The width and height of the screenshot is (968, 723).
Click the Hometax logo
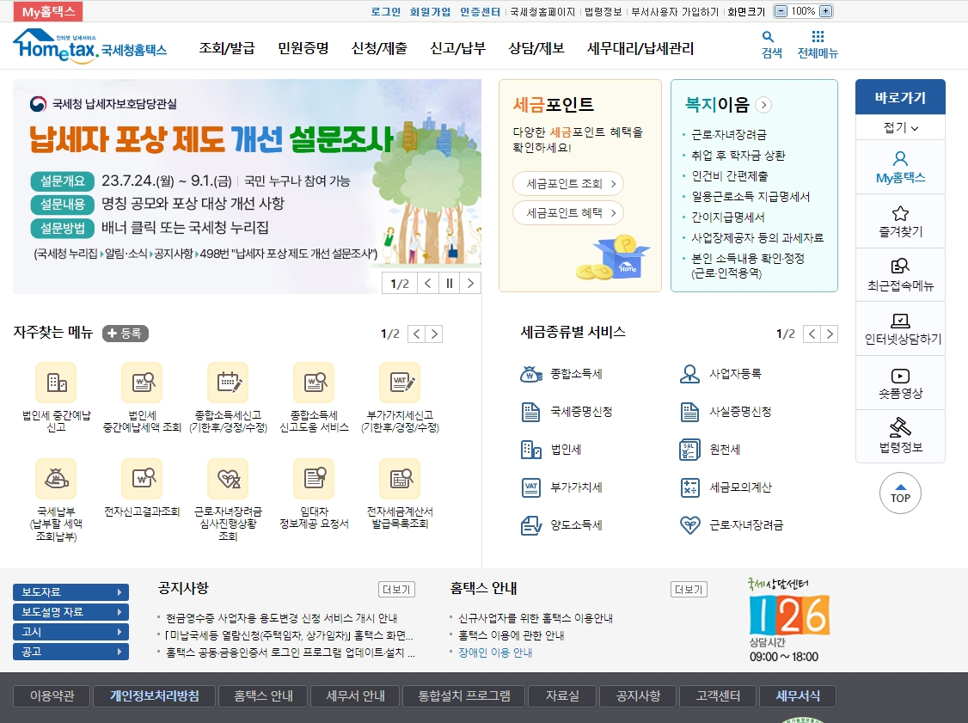pos(89,46)
